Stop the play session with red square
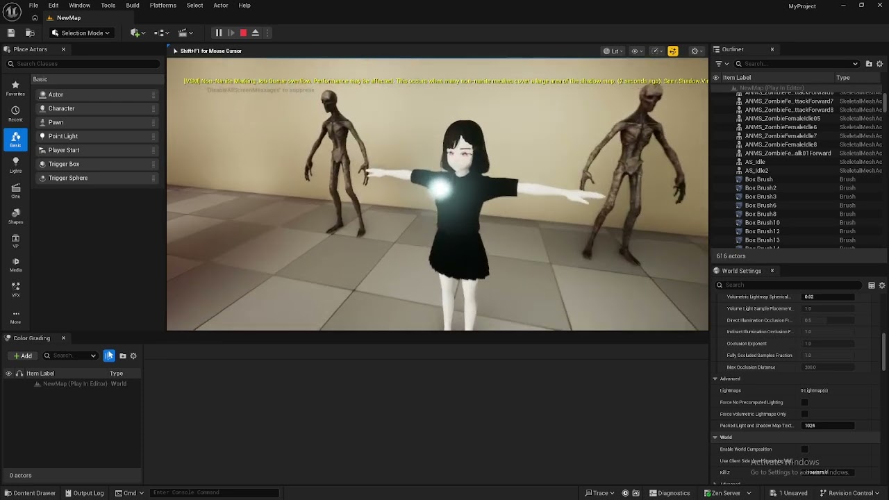The width and height of the screenshot is (889, 500). [x=243, y=33]
